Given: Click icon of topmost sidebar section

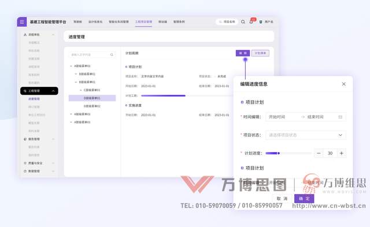Looking at the screenshot, I should click(25, 35).
